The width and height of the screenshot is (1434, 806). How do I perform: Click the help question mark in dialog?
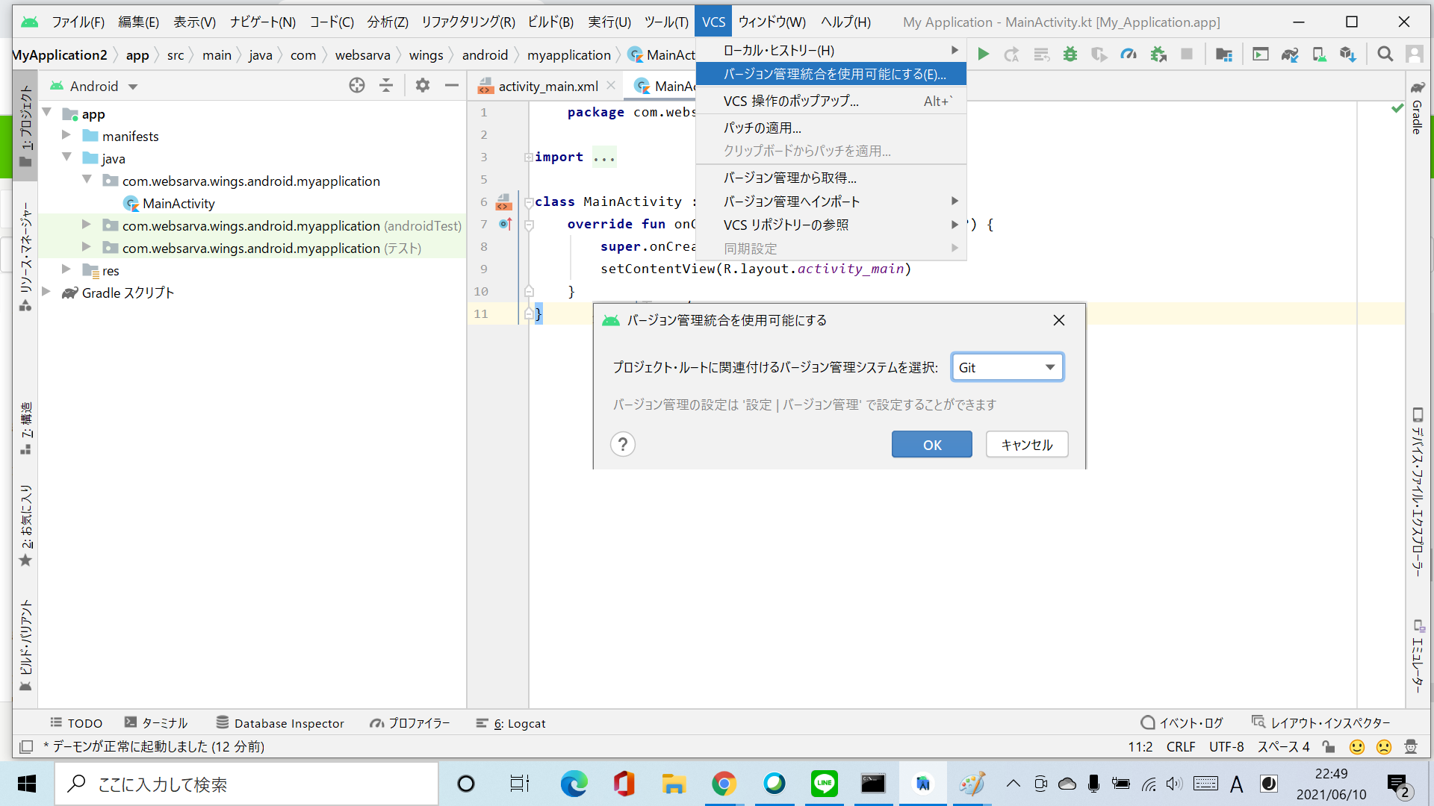[622, 445]
